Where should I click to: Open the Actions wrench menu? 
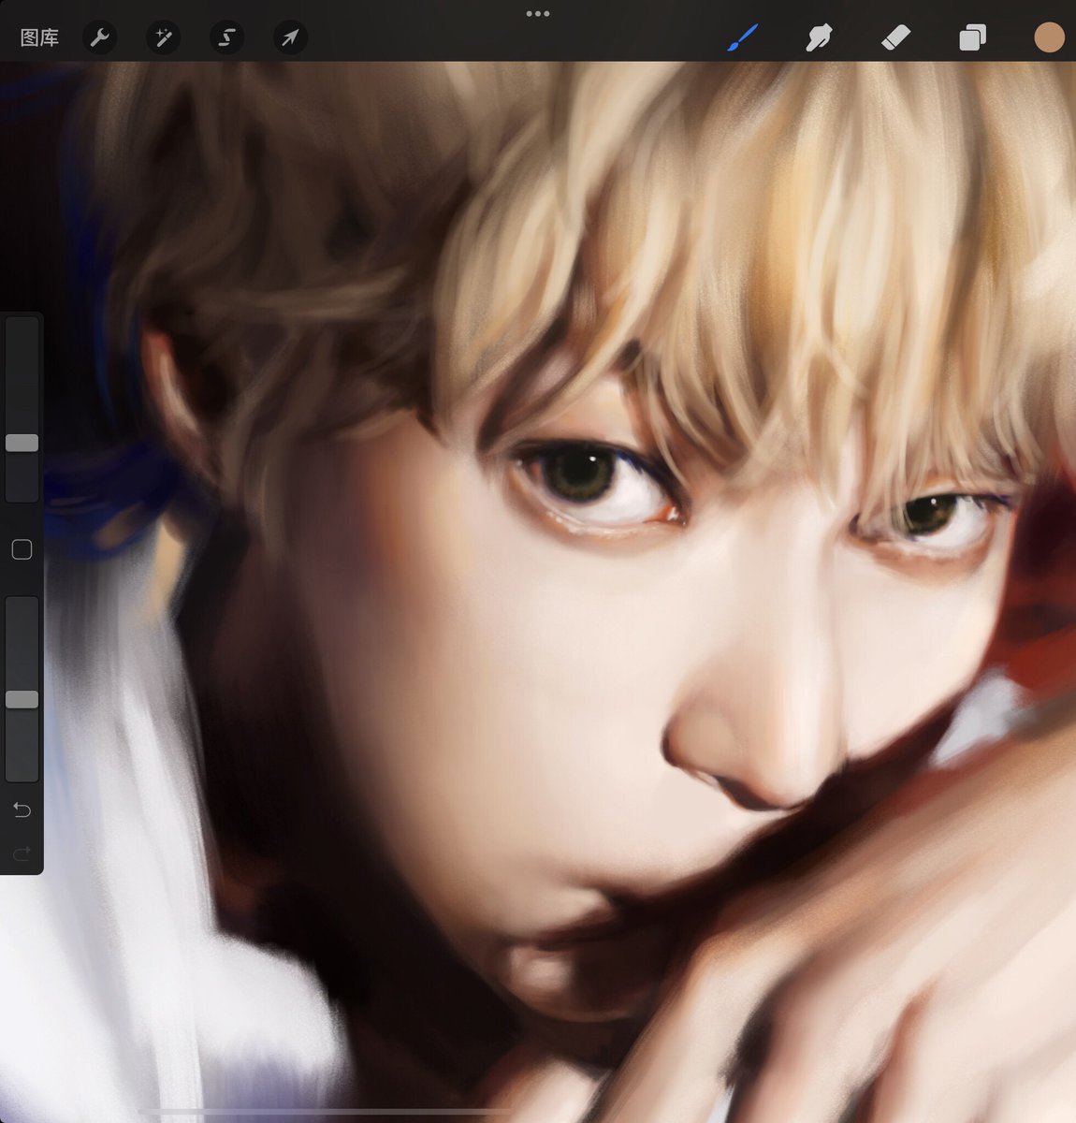click(99, 38)
